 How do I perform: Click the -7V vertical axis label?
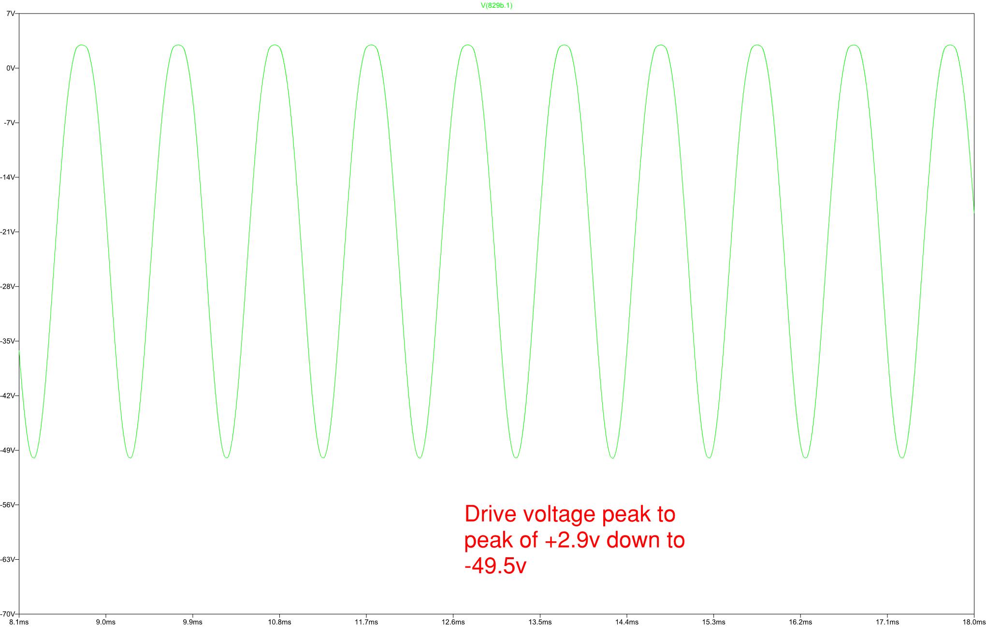coord(9,123)
